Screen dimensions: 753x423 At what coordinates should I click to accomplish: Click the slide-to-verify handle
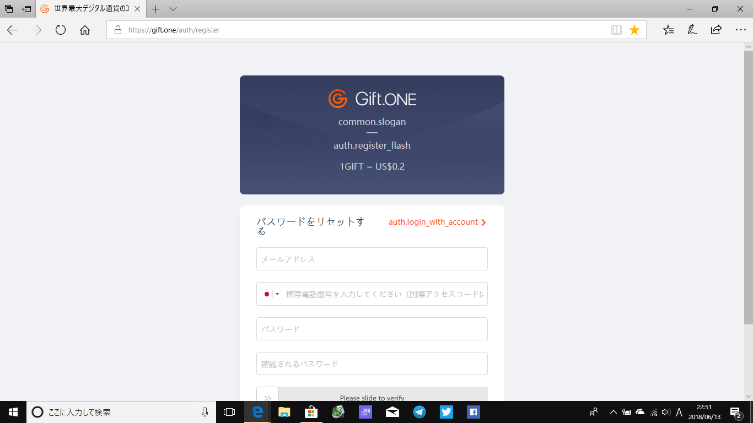267,394
